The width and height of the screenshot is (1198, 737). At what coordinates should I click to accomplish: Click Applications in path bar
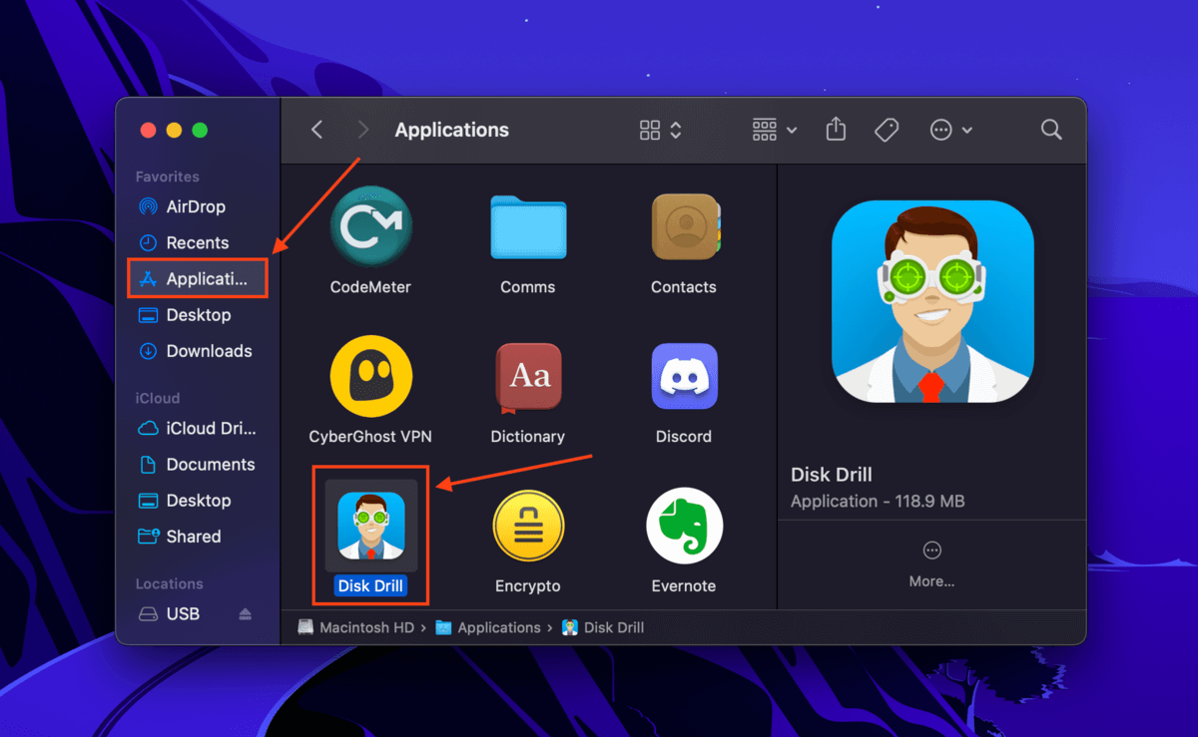point(488,627)
